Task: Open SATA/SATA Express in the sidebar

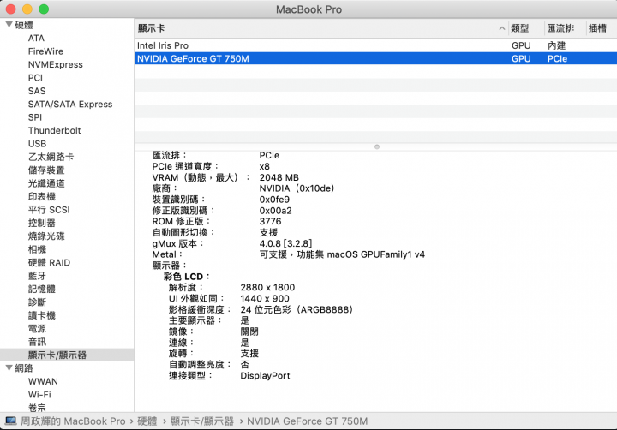Action: point(70,105)
